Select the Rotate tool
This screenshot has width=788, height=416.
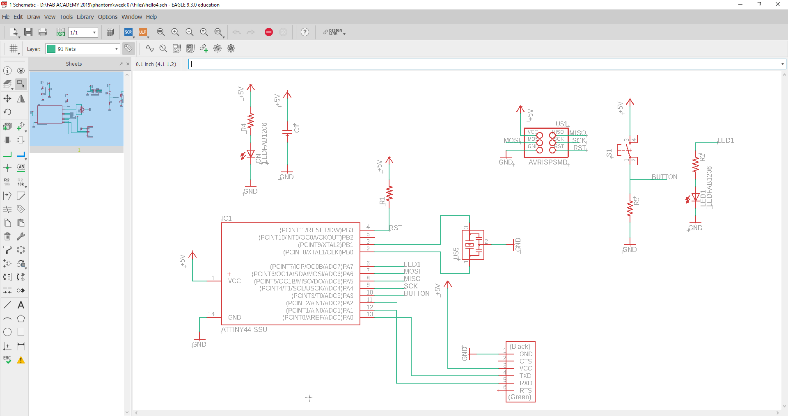click(7, 112)
